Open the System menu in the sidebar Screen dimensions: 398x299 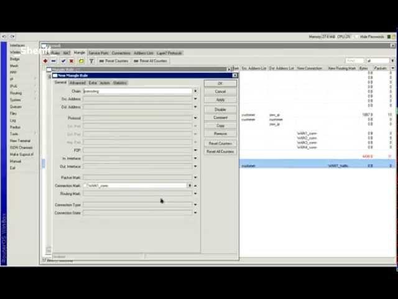point(15,100)
